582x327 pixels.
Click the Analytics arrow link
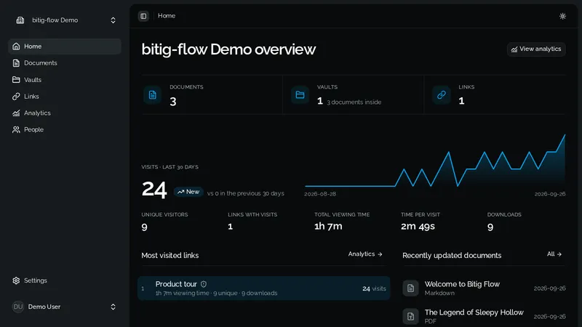coord(365,254)
